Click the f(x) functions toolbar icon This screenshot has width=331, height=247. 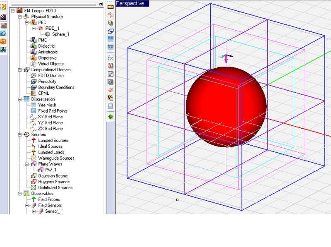(110, 57)
